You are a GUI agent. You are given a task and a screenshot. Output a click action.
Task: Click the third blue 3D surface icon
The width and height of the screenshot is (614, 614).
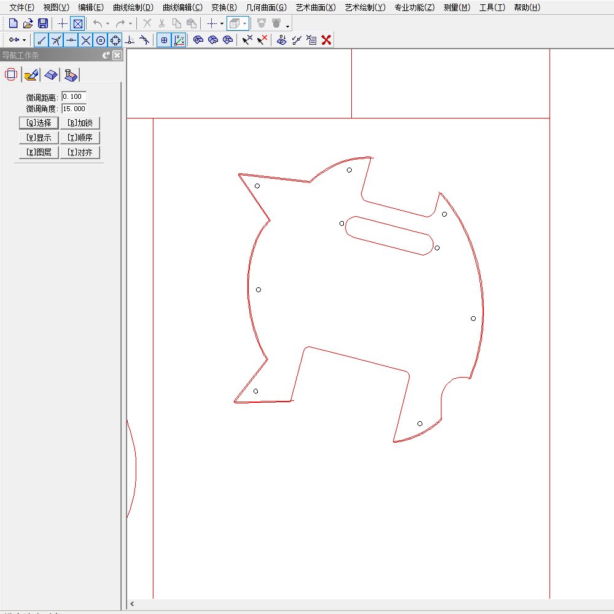tap(228, 40)
